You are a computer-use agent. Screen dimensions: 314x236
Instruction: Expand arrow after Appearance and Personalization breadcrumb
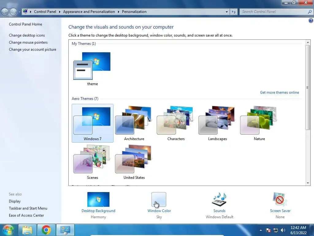(119, 12)
